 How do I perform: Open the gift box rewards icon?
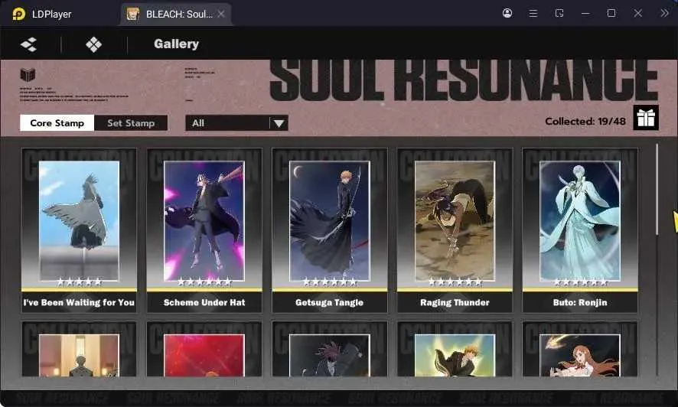(646, 118)
